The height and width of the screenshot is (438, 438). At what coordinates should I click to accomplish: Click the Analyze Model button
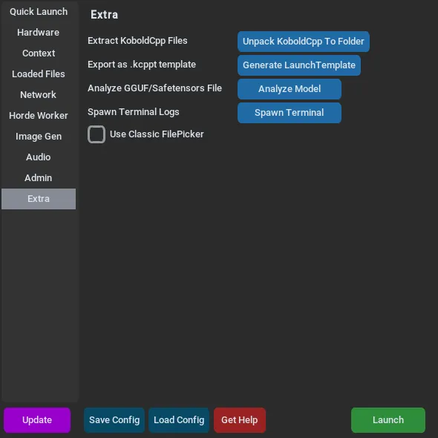(x=290, y=89)
